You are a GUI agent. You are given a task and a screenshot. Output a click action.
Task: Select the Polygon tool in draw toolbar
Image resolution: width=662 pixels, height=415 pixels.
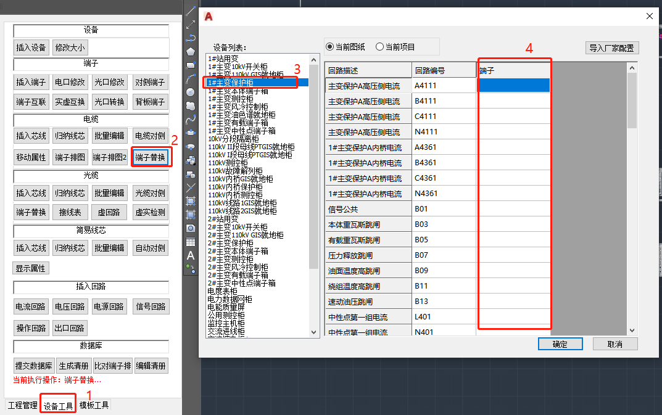point(191,51)
